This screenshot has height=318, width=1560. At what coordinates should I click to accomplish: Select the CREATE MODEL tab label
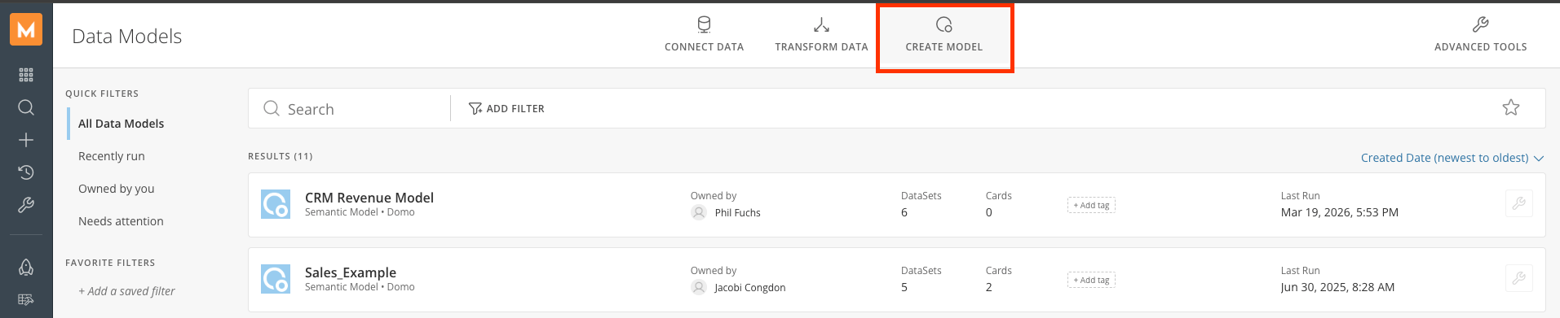coord(944,47)
